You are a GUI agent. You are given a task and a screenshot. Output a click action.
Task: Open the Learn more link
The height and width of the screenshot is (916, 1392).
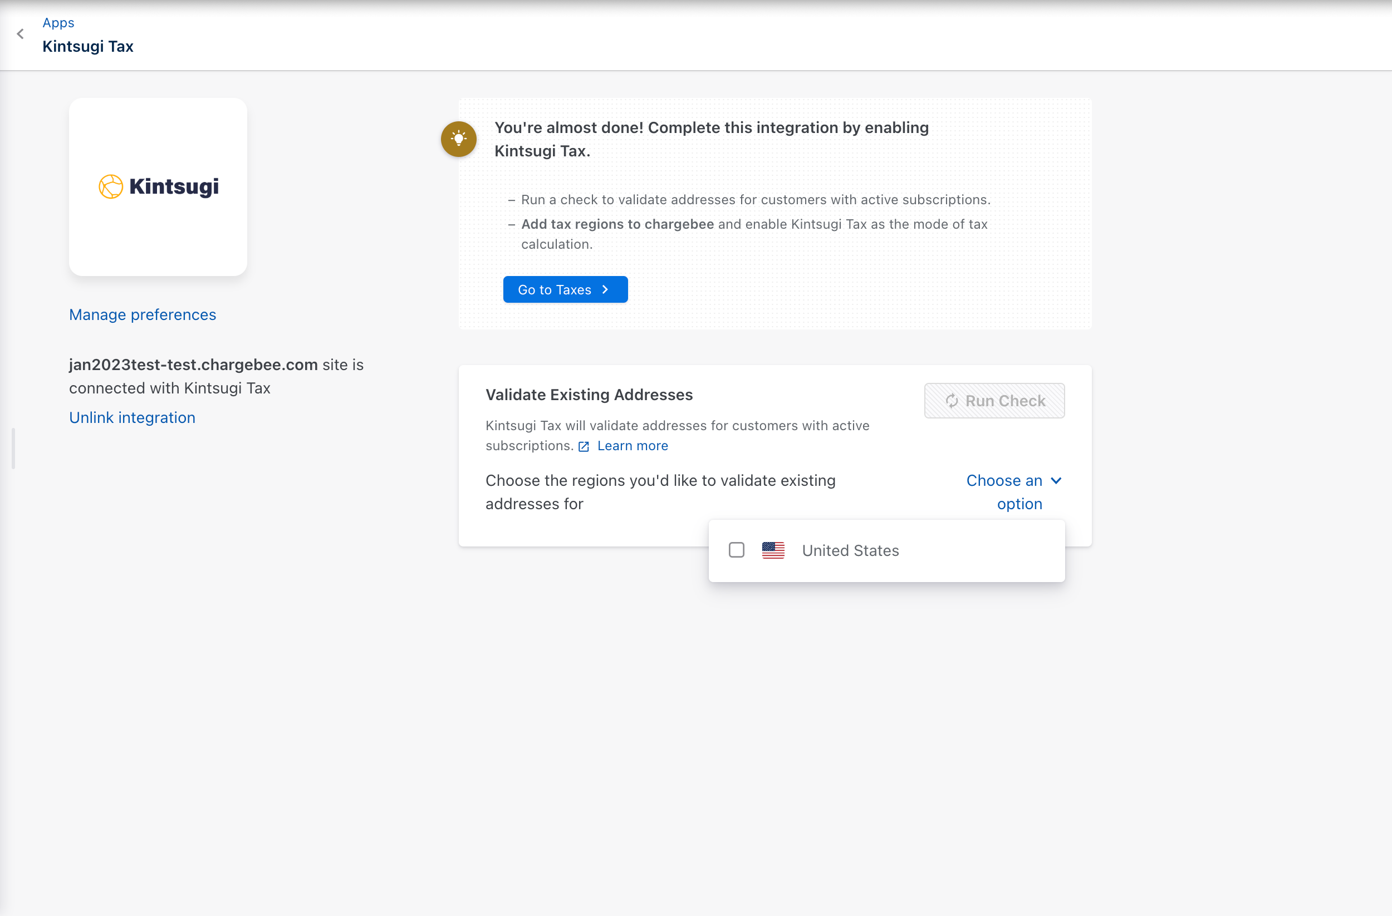click(633, 445)
